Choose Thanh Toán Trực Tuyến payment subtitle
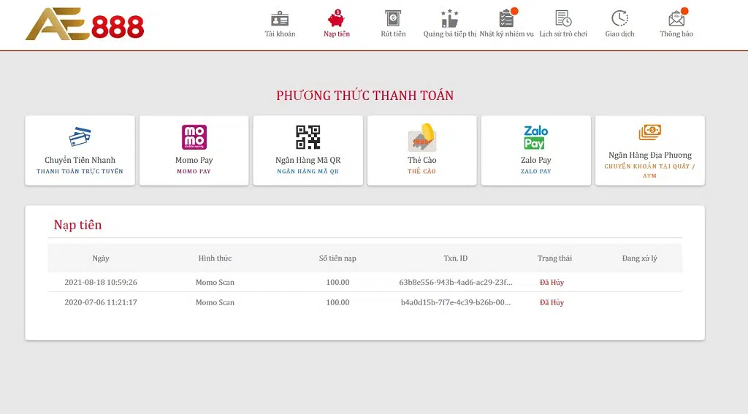 click(x=80, y=172)
